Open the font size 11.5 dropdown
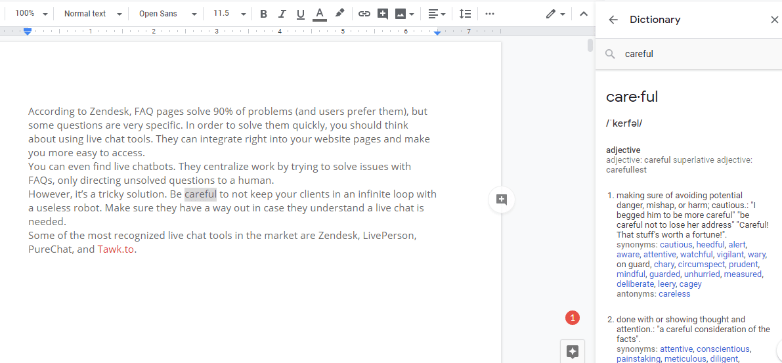Screen dimensions: 782x363 coord(229,14)
